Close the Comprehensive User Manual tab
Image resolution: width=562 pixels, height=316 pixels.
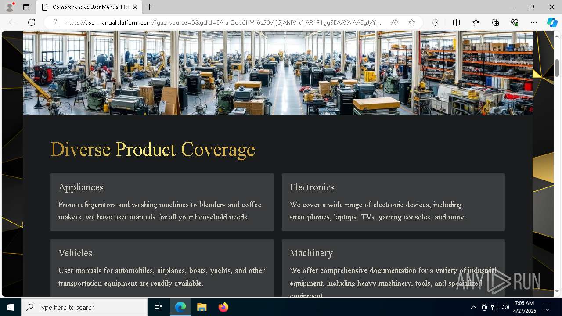pyautogui.click(x=135, y=7)
